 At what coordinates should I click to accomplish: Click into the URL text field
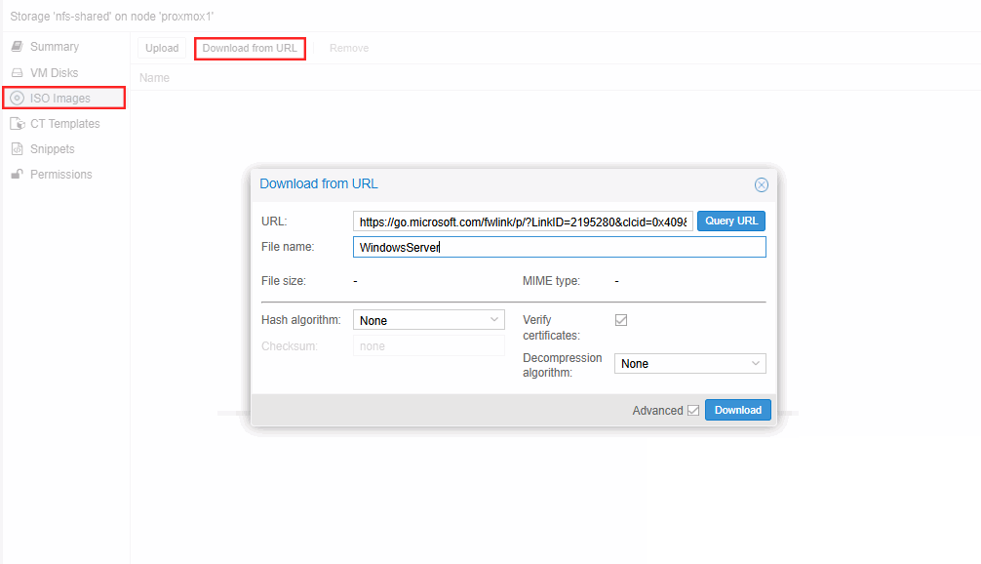click(523, 222)
